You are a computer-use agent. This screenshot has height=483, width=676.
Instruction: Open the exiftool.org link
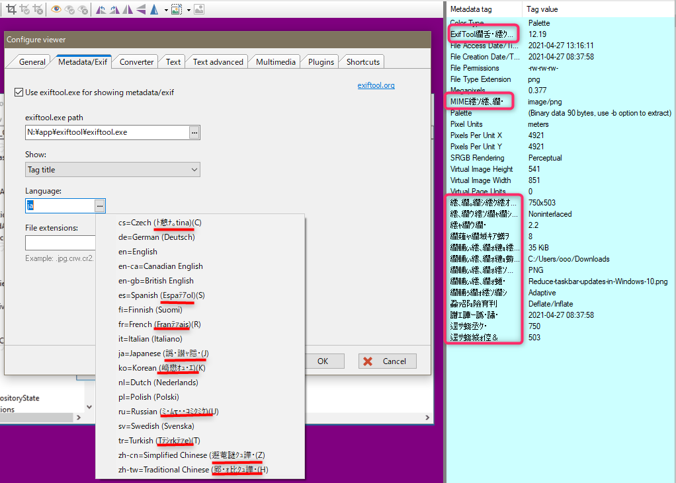376,85
